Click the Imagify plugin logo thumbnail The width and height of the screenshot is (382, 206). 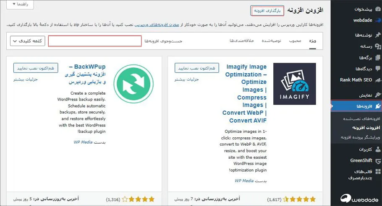[x=295, y=84]
